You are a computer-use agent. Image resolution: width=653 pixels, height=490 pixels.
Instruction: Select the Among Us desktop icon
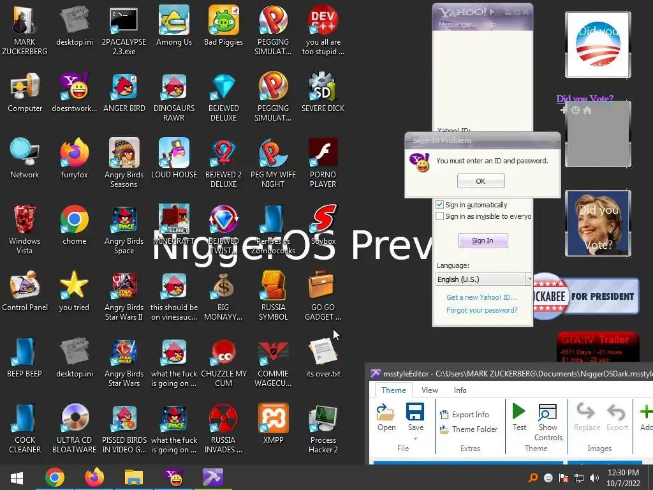[174, 26]
